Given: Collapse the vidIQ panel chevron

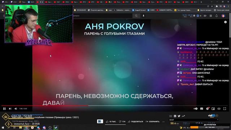Looking at the screenshot, I should coord(217,116).
